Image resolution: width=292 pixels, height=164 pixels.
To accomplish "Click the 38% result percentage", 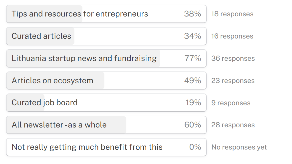I will click(193, 14).
